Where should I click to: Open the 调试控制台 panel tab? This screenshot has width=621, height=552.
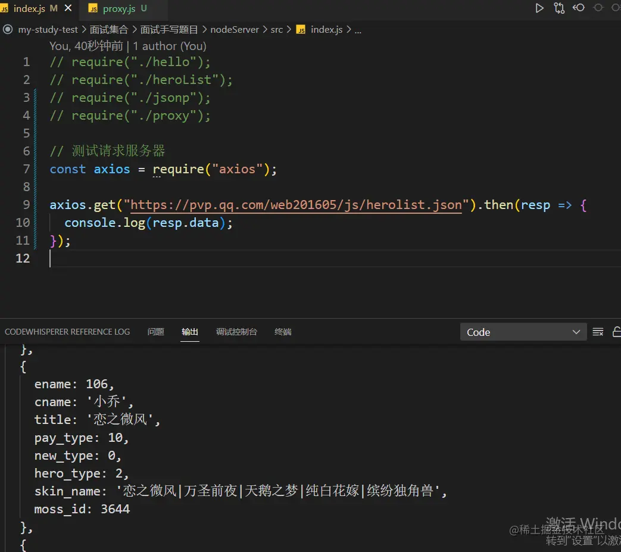(x=236, y=332)
